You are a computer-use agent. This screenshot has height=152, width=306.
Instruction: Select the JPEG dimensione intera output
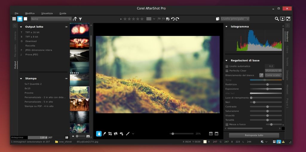[x=39, y=50]
